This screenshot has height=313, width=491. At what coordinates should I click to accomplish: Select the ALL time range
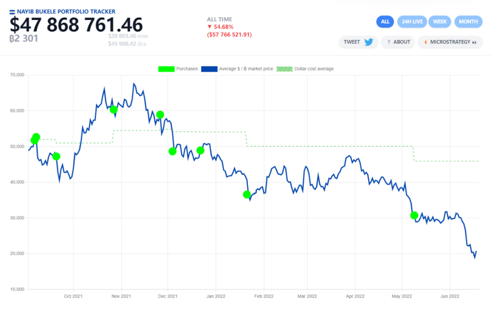pos(385,21)
